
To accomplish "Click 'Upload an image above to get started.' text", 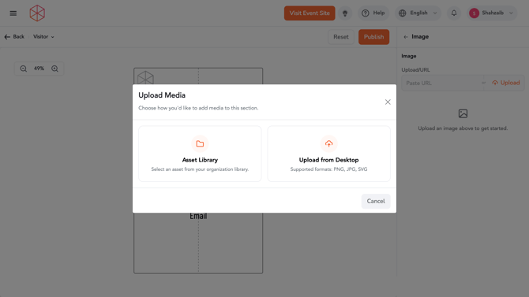I will (463, 128).
